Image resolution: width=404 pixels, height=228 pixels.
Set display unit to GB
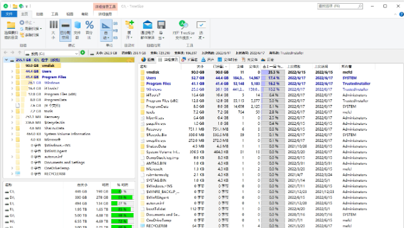(x=116, y=23)
